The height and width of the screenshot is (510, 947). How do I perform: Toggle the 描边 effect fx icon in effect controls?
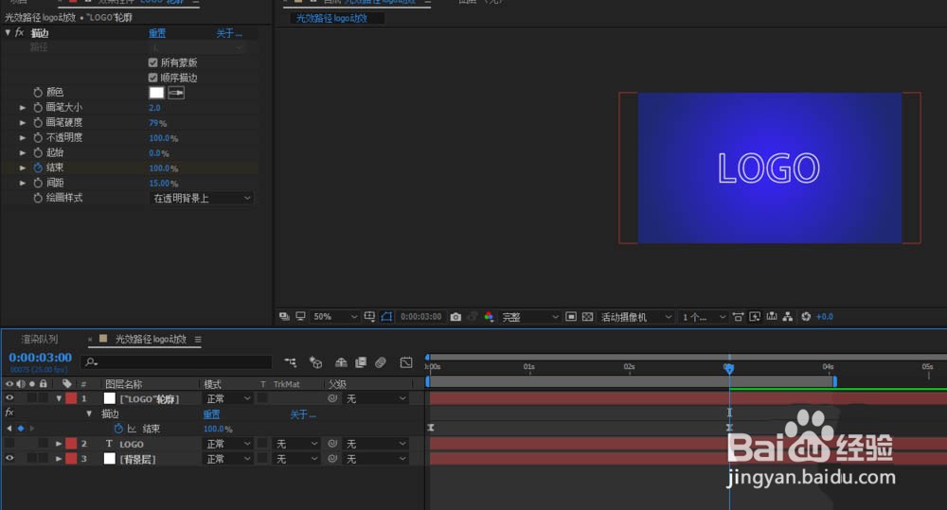pyautogui.click(x=19, y=32)
